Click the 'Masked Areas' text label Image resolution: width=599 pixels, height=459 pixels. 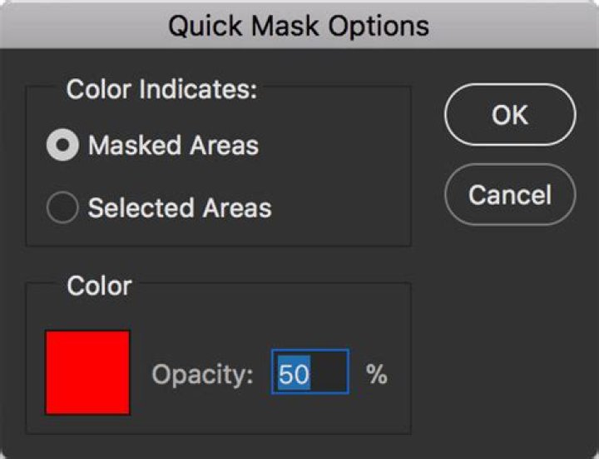(173, 145)
